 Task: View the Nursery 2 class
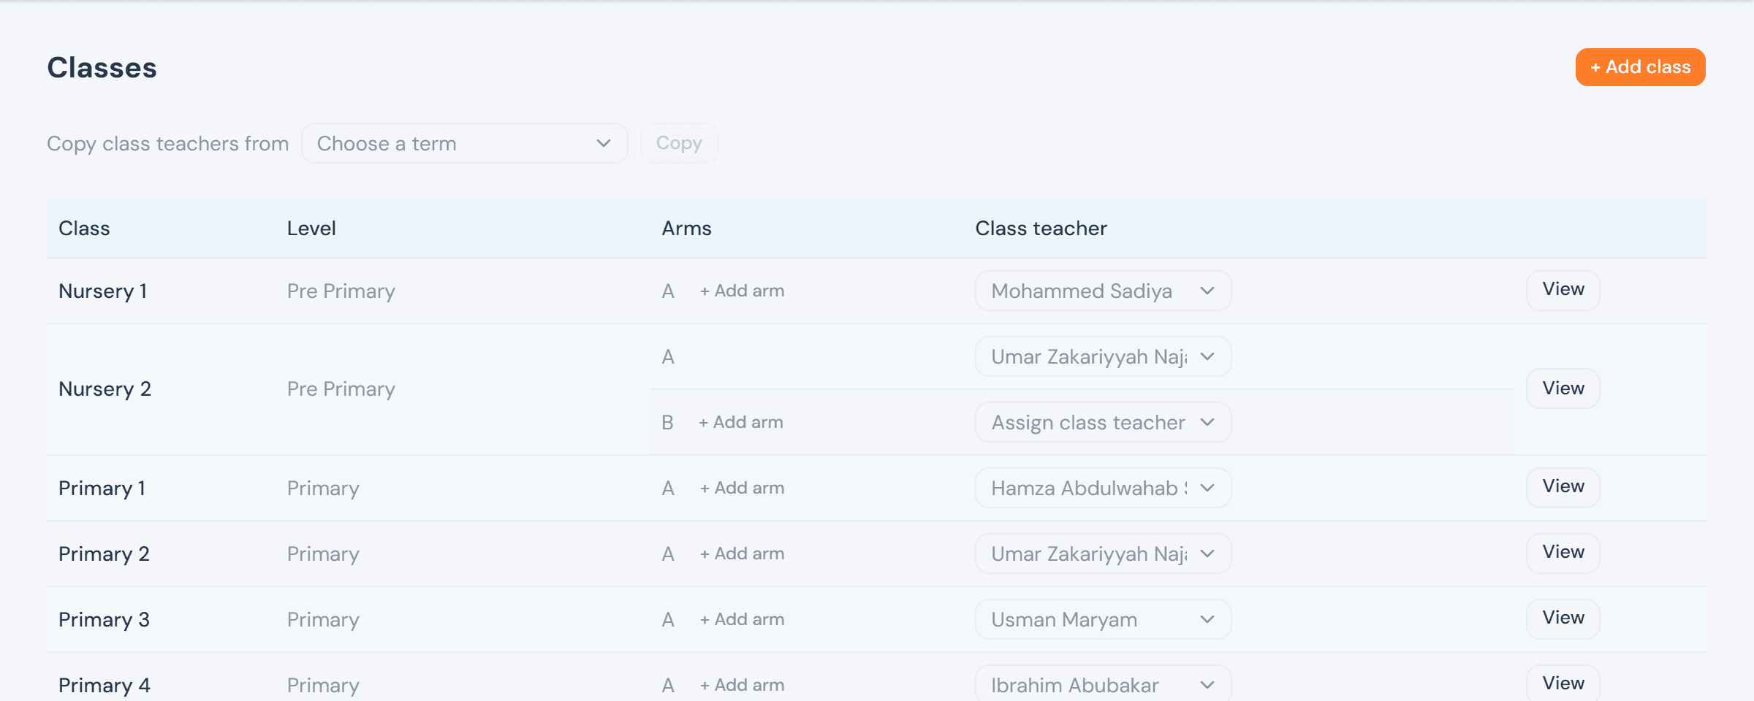pos(1563,388)
